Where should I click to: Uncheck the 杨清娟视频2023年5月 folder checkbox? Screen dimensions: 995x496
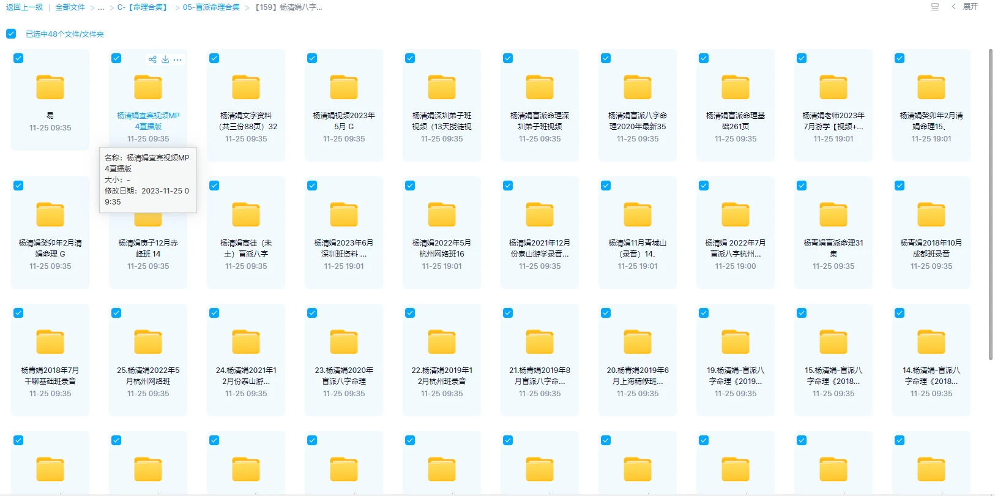point(312,58)
